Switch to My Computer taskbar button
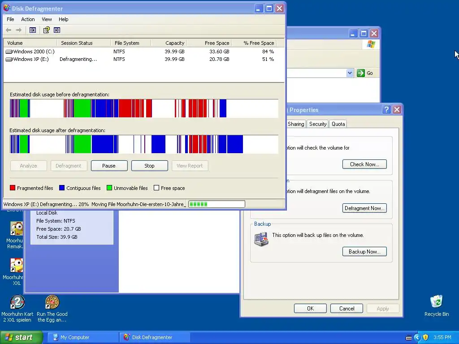The width and height of the screenshot is (459, 344). [83, 337]
